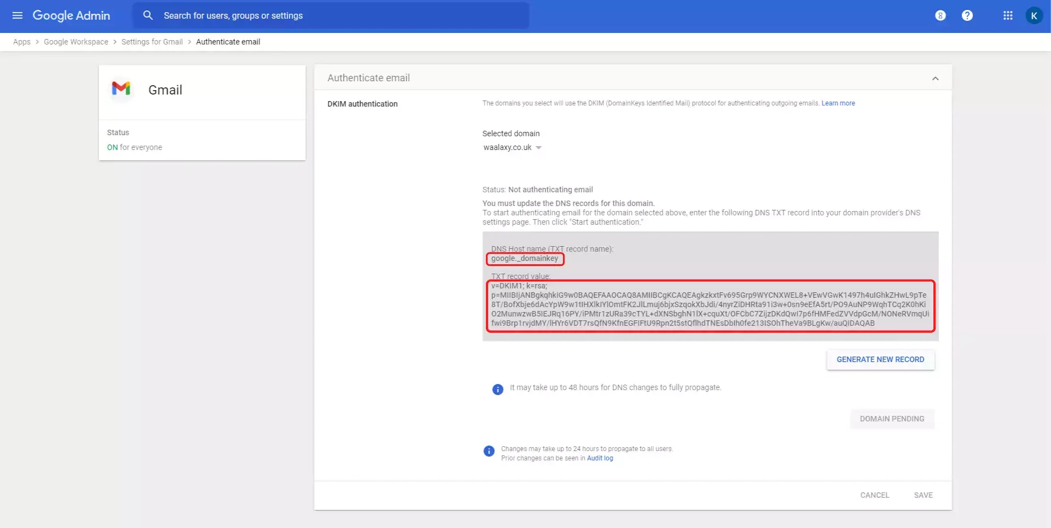Open the account avatar K
This screenshot has width=1051, height=528.
click(x=1034, y=15)
